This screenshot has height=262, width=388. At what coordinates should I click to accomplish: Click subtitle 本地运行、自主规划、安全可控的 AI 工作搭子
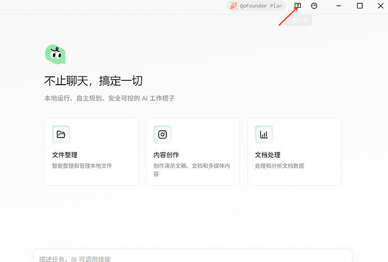[x=110, y=98]
